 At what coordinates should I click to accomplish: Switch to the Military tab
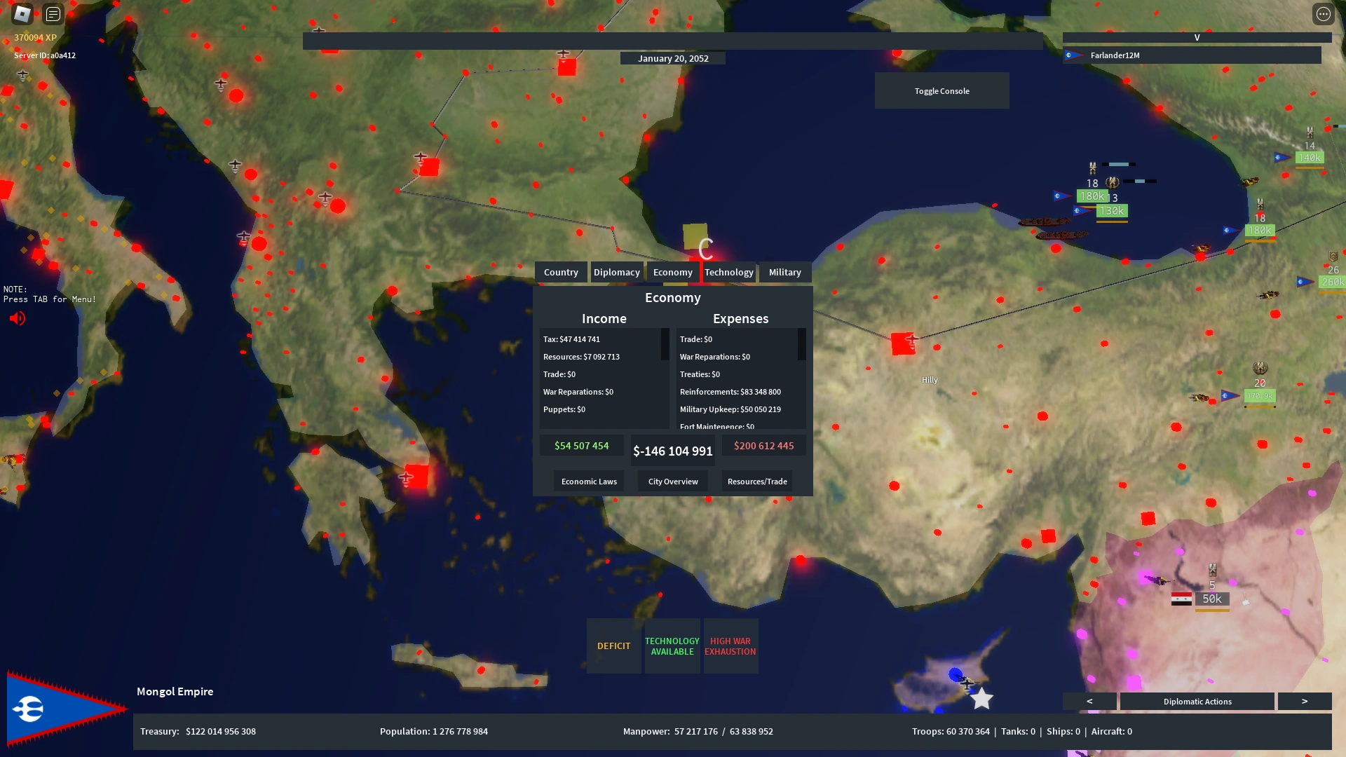pos(784,272)
